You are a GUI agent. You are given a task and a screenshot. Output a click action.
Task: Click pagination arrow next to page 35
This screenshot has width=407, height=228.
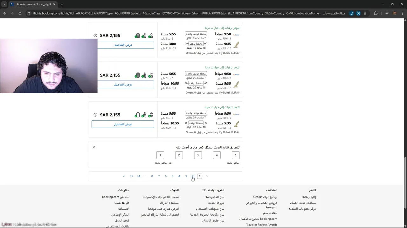(124, 176)
